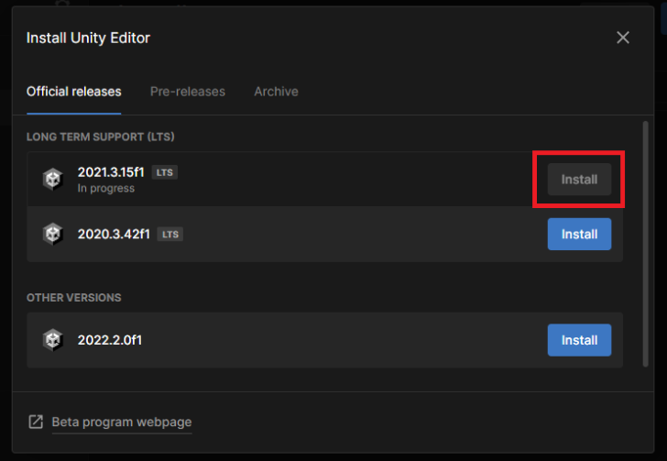This screenshot has height=461, width=667.
Task: Click the LTS badge next to 2021.3.15f1
Action: 165,172
